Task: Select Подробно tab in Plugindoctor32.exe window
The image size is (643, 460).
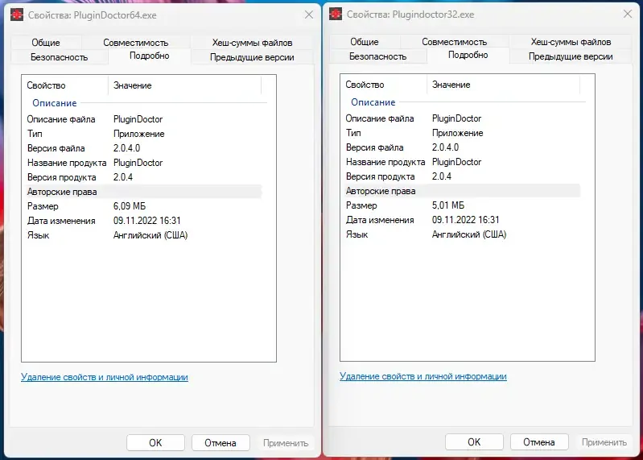Action: (x=468, y=55)
